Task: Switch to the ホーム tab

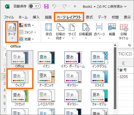Action: click(23, 17)
